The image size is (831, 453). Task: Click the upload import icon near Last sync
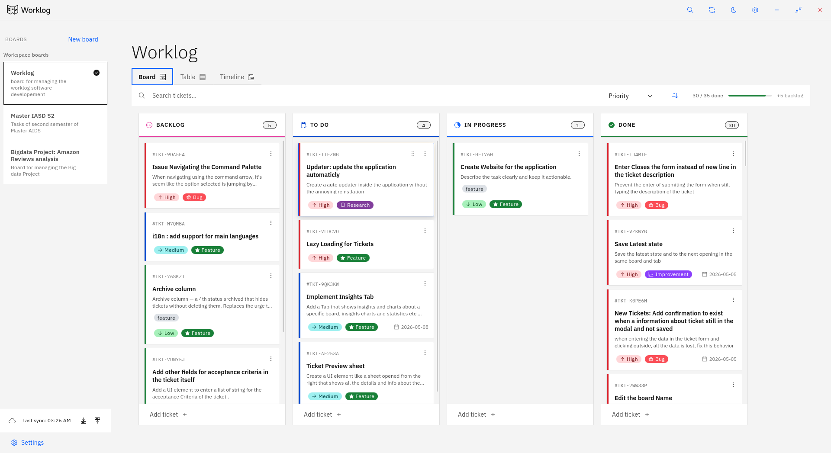click(x=97, y=421)
